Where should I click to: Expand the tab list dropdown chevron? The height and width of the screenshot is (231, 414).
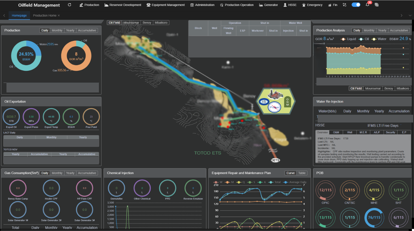tap(410, 16)
